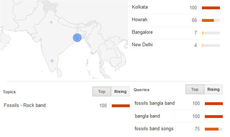Image resolution: width=230 pixels, height=137 pixels.
Task: Open the Bangalore city entry
Action: click(142, 32)
